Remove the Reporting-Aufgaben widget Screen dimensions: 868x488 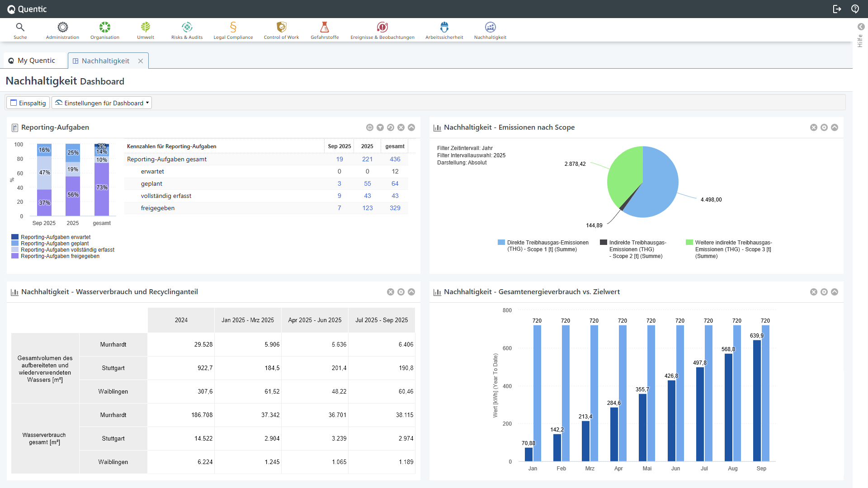click(401, 127)
